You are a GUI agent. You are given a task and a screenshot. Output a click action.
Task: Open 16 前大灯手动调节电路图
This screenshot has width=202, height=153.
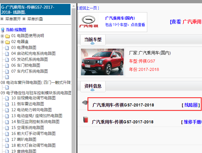pos(33,133)
